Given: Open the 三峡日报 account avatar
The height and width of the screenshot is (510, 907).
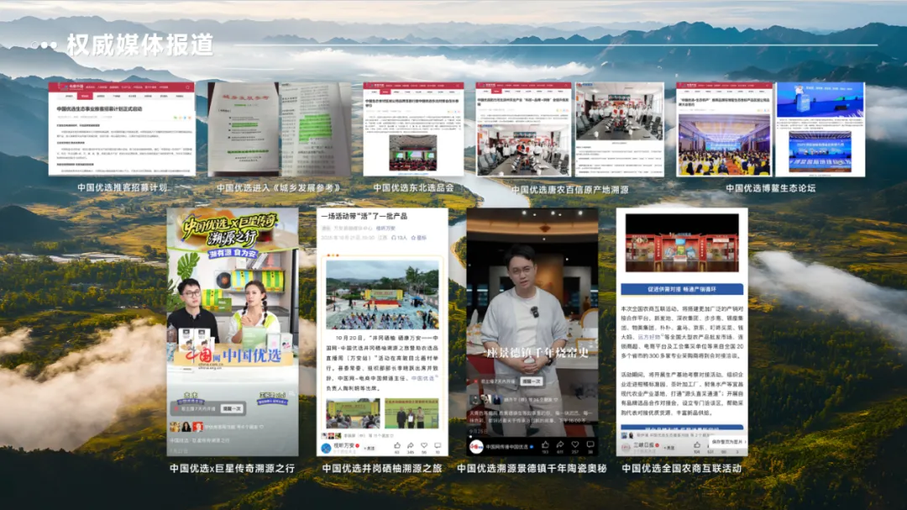Looking at the screenshot, I should (x=626, y=448).
